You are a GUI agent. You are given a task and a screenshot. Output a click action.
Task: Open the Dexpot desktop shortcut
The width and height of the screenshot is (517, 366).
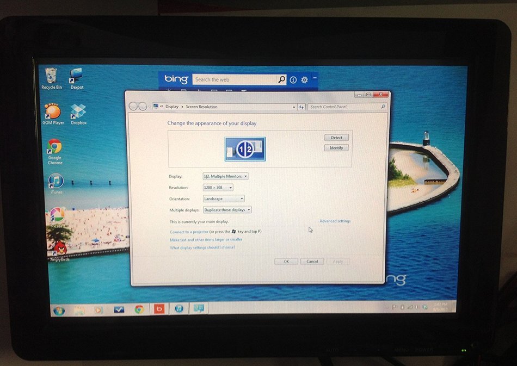[x=77, y=78]
